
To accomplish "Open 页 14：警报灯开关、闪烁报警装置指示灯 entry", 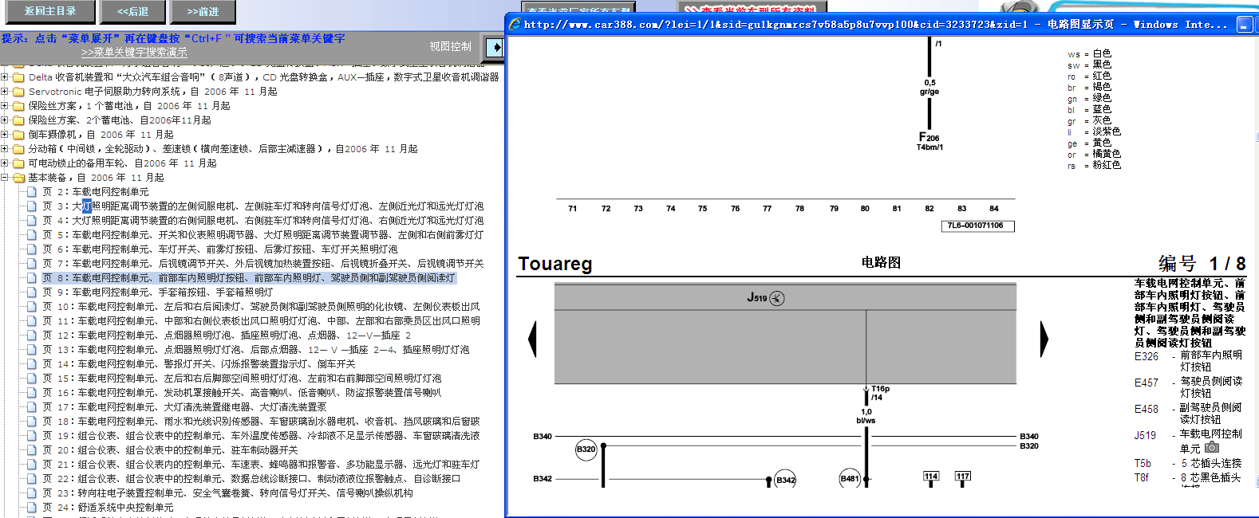I will coord(199,364).
